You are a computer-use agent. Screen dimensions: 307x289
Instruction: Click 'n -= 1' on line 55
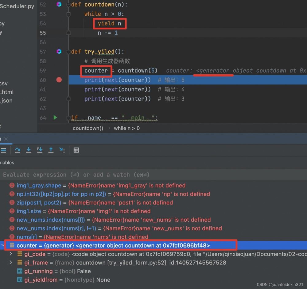tap(108, 33)
